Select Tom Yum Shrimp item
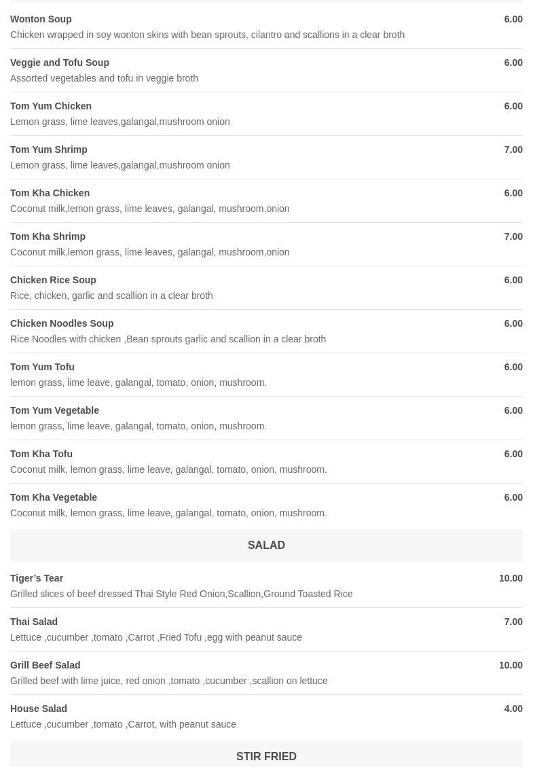Viewport: 533px width, 767px height. (49, 149)
